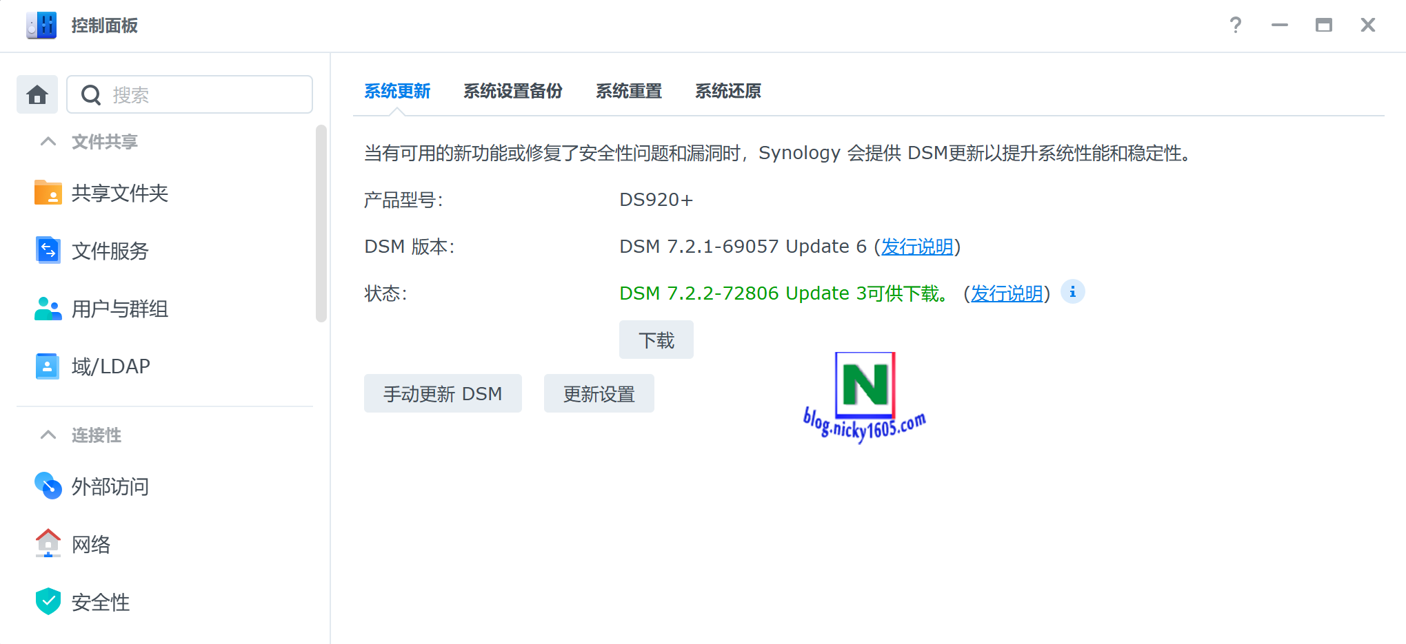The height and width of the screenshot is (644, 1406).
Task: Switch to the 系统重置 tab
Action: pos(629,91)
